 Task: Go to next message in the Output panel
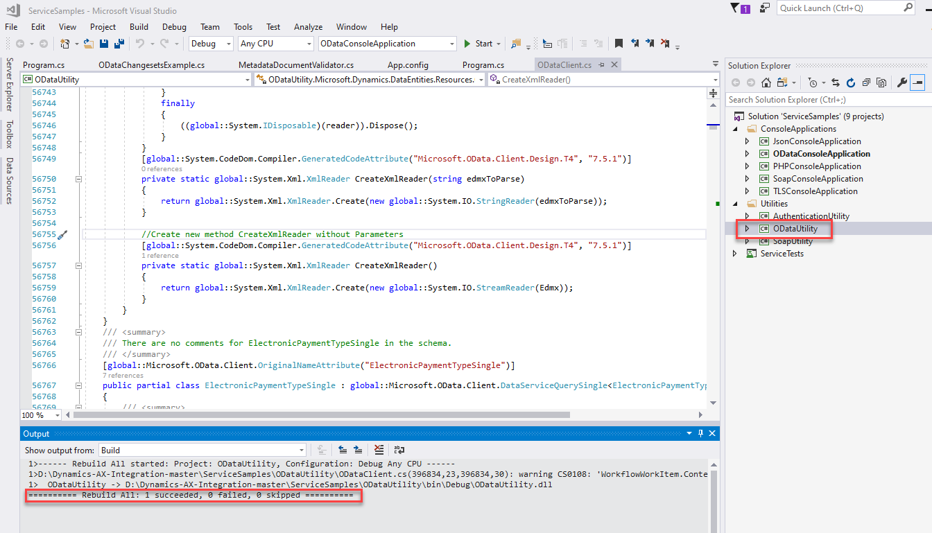coord(358,450)
